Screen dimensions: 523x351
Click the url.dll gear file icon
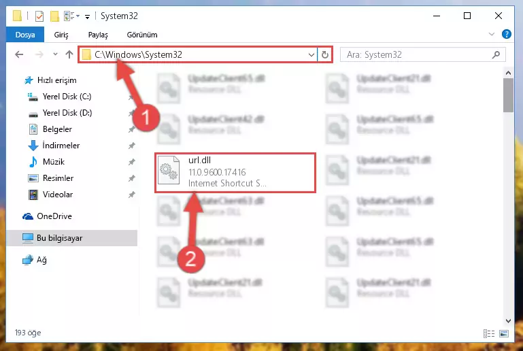(169, 171)
